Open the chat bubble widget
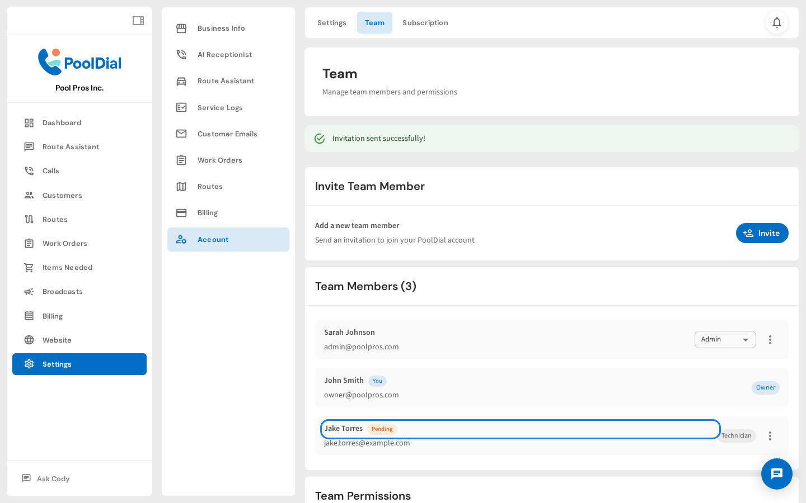The height and width of the screenshot is (503, 806). tap(776, 474)
